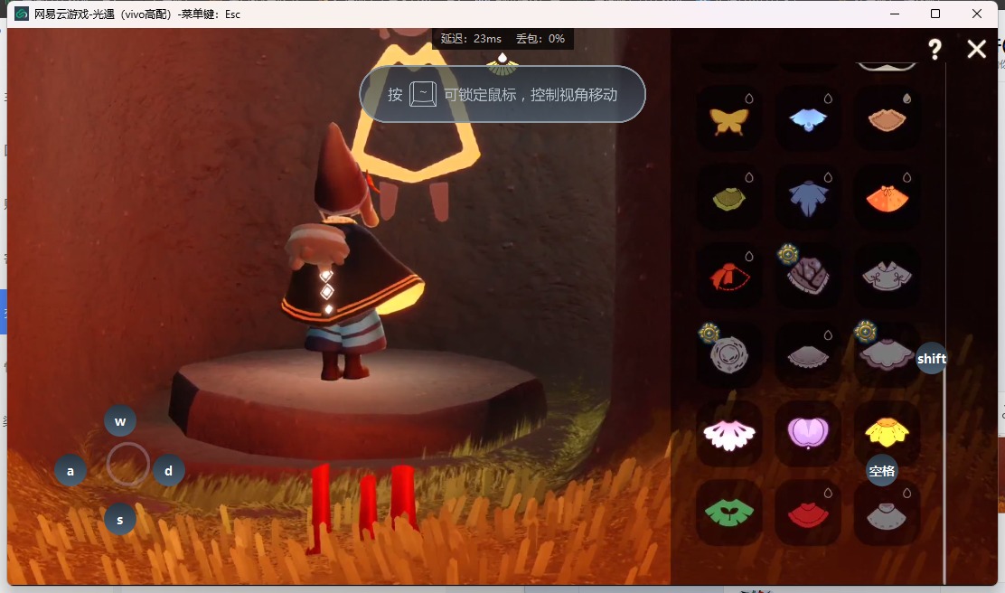Select the green sprout cape

[729, 513]
